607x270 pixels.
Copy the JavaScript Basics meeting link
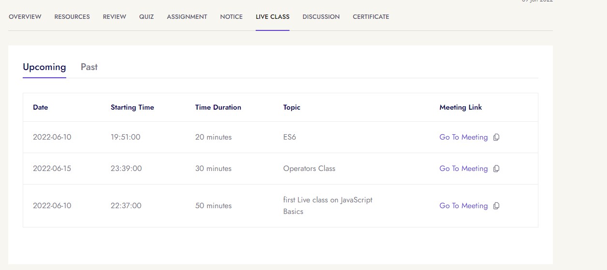496,206
